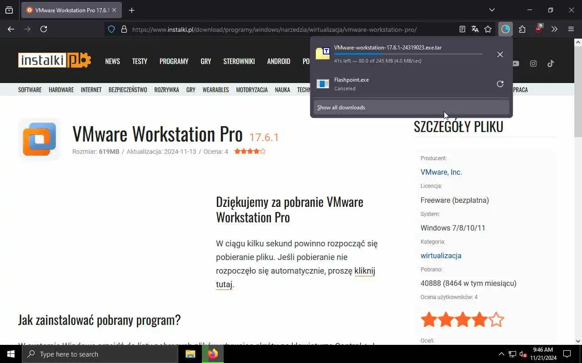Open GRY submenu category link
Viewport: 582px width, 363px height.
click(191, 90)
